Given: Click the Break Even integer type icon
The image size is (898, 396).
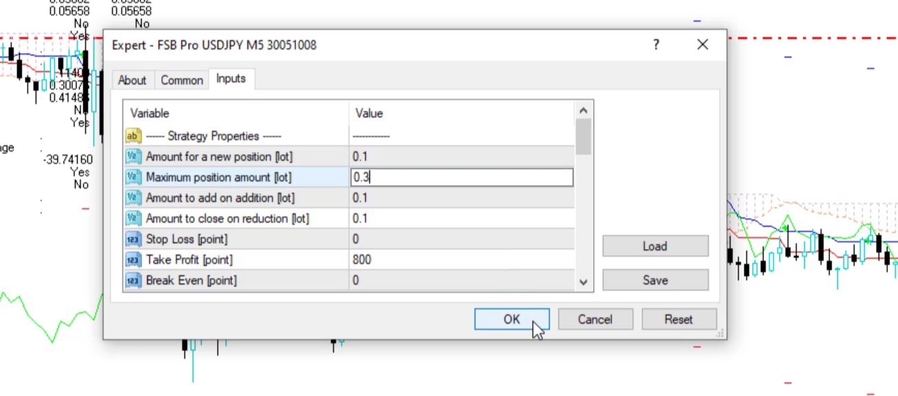Looking at the screenshot, I should click(x=134, y=280).
